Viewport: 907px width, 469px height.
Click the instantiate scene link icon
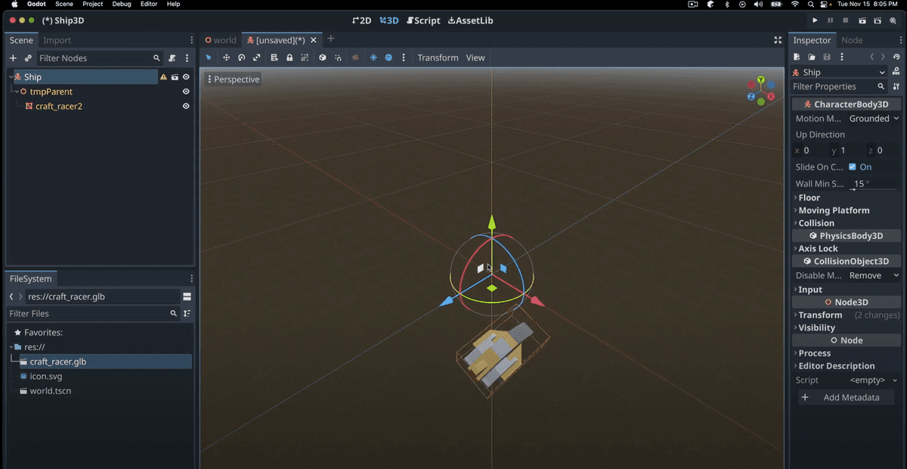27,57
